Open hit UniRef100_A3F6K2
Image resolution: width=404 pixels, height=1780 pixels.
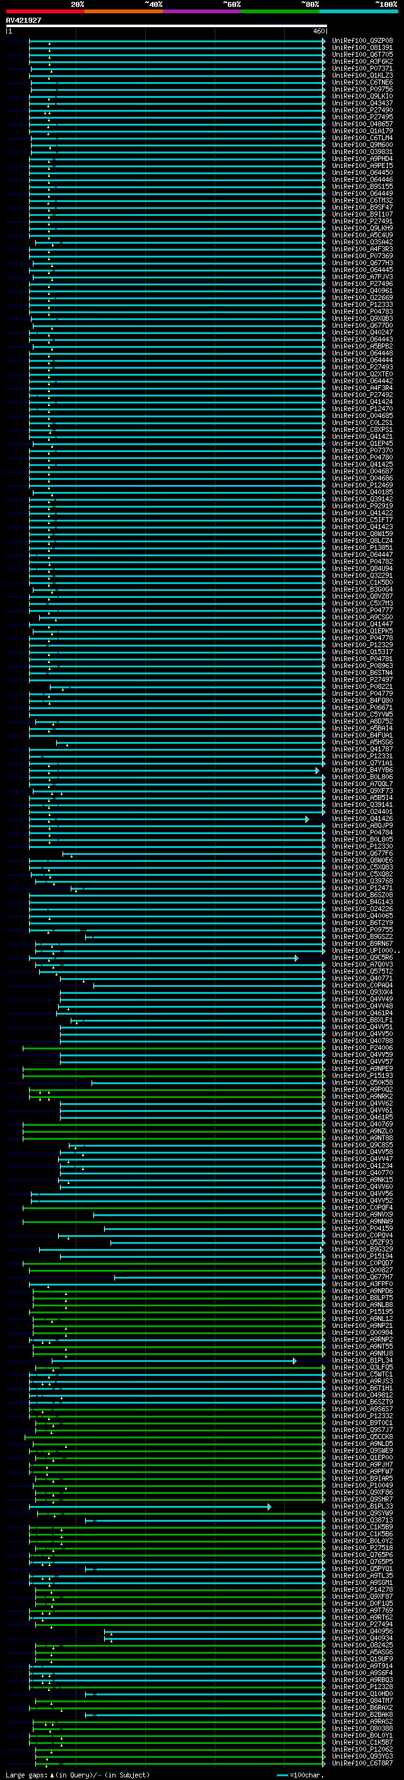coord(362,61)
